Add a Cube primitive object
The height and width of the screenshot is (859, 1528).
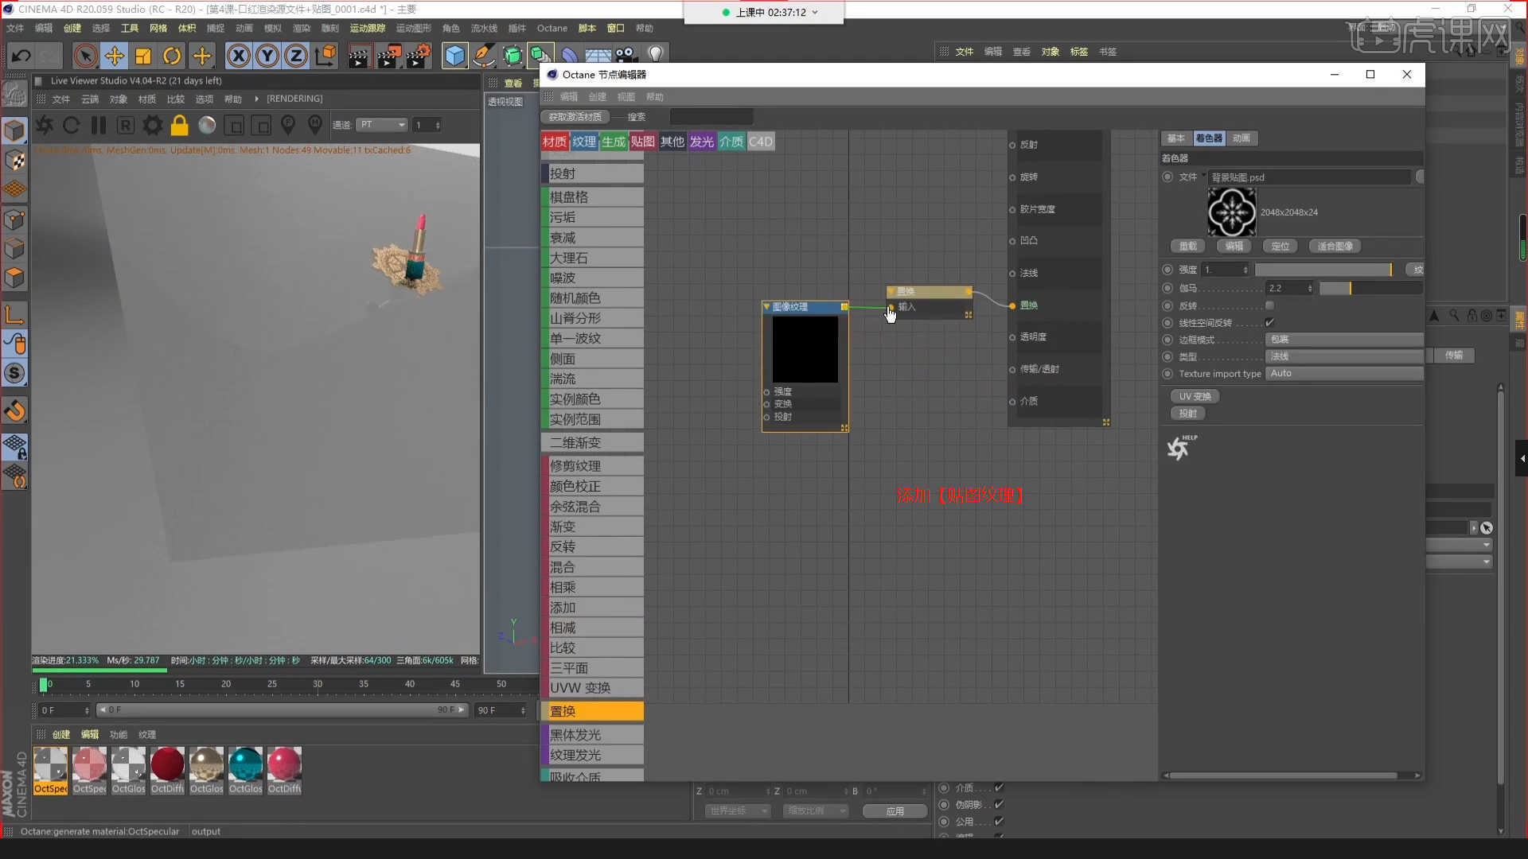[x=455, y=56]
